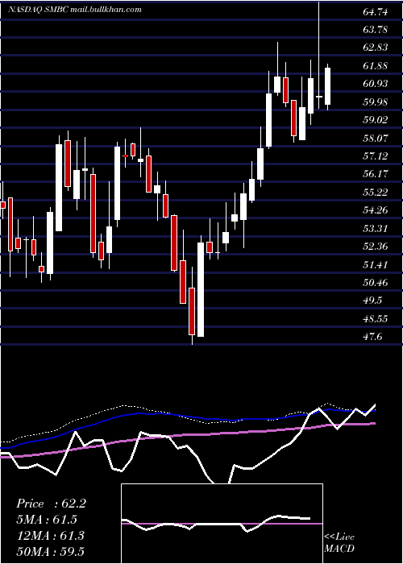This screenshot has height=564, width=403.
Task: Click the 52.36 price axis label
Action: coord(376,247)
